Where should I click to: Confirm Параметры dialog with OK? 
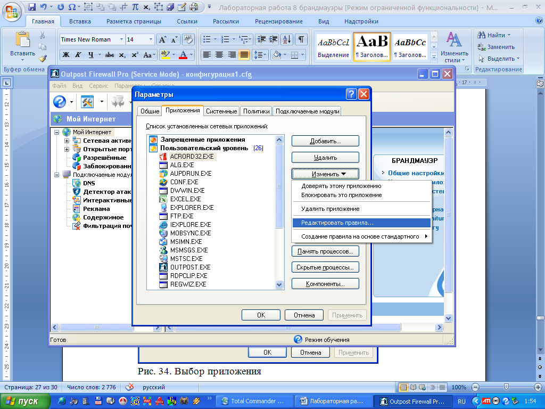261,315
